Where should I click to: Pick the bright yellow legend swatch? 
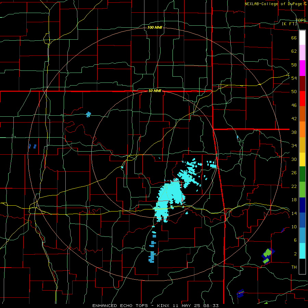click(302, 159)
